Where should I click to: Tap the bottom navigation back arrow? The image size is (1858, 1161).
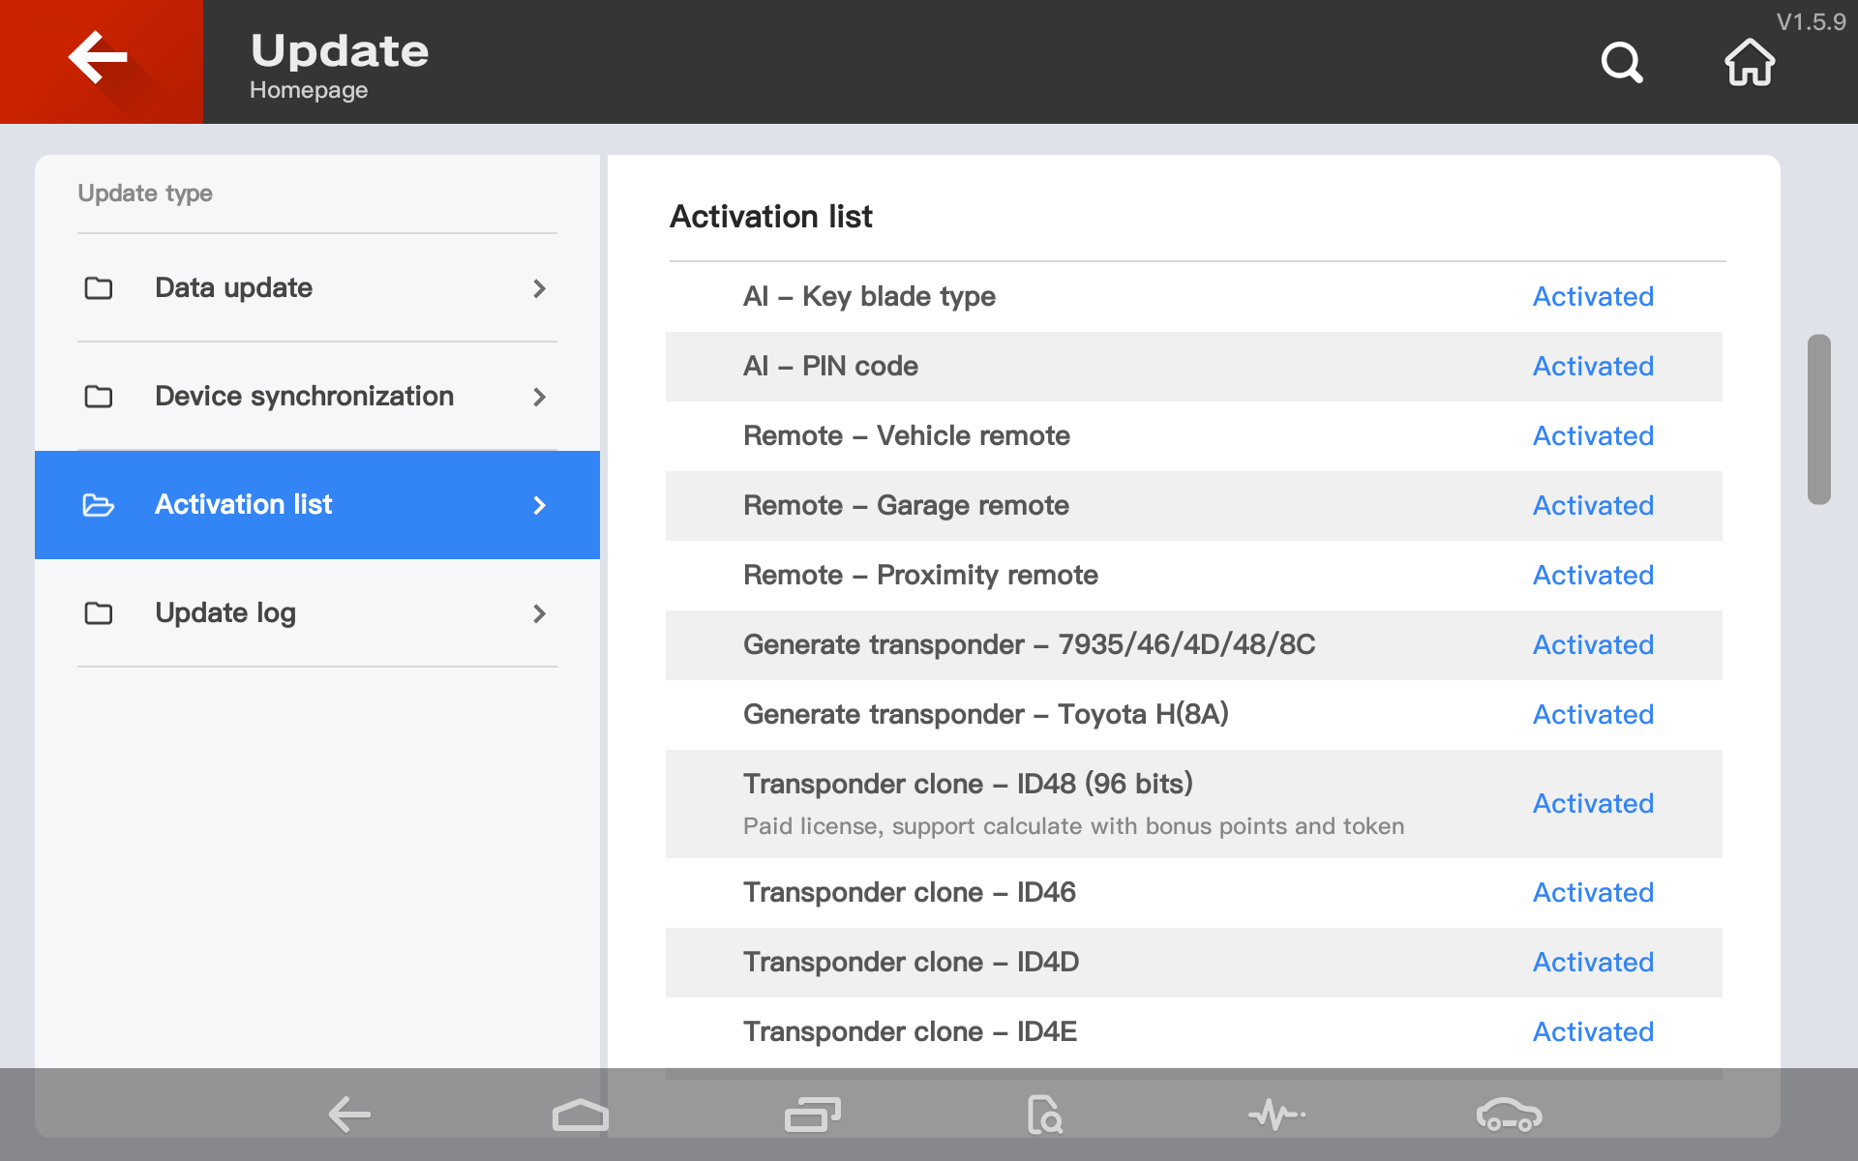(x=349, y=1115)
